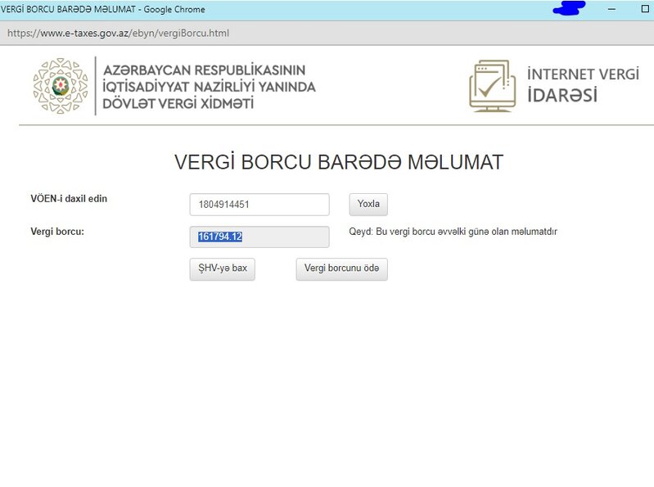Click the Dövlət Vergi Xidməti header text

click(x=178, y=104)
